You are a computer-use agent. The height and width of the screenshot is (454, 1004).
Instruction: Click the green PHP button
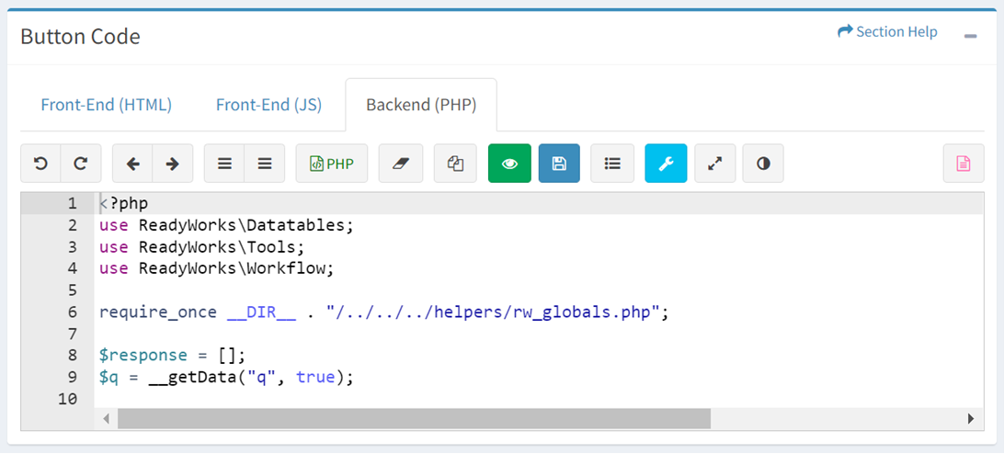click(332, 164)
